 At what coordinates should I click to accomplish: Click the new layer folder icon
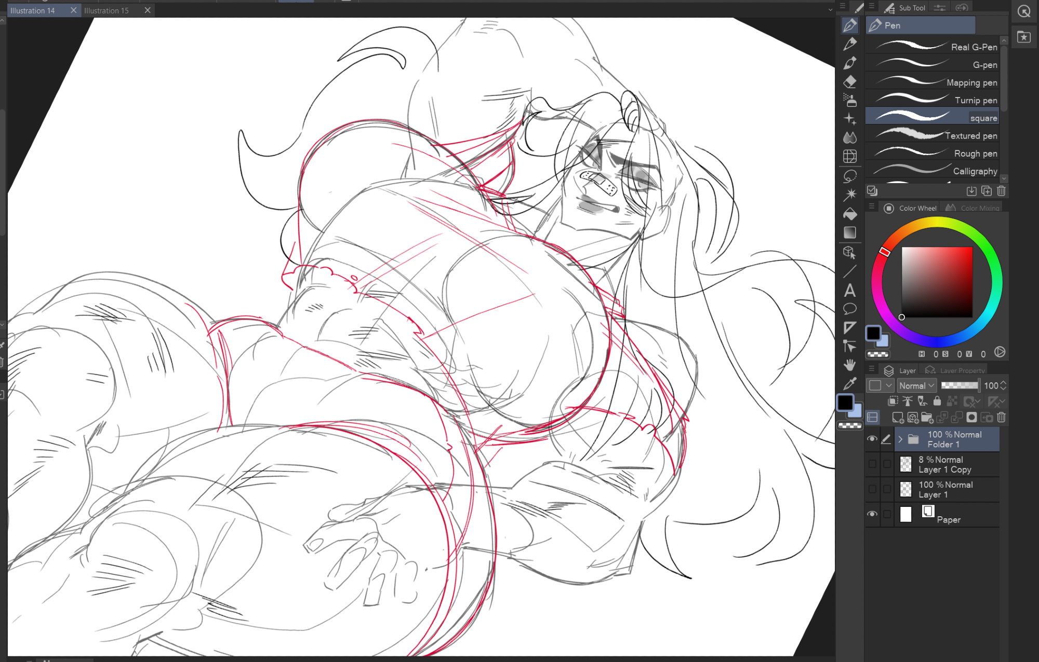point(927,417)
